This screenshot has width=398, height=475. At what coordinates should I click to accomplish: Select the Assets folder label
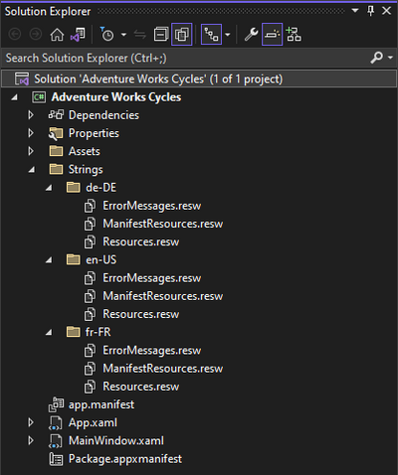click(x=85, y=151)
